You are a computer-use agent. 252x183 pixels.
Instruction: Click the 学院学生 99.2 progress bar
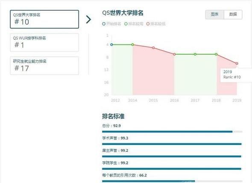172,169
